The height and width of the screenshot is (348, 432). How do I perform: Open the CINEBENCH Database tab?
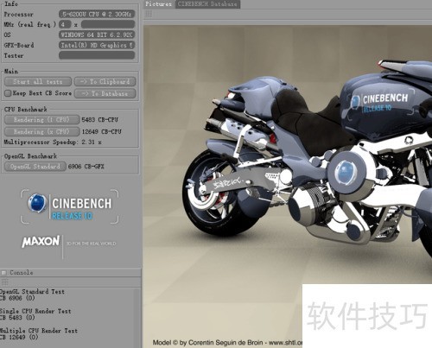207,4
